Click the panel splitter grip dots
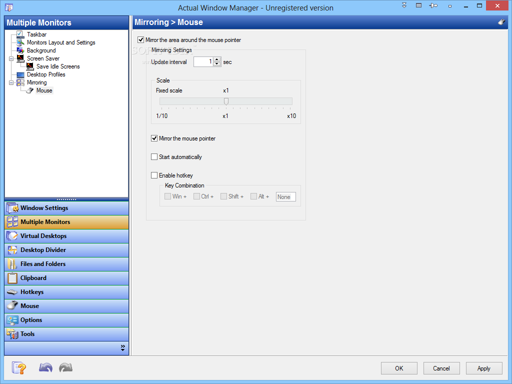 pyautogui.click(x=66, y=199)
